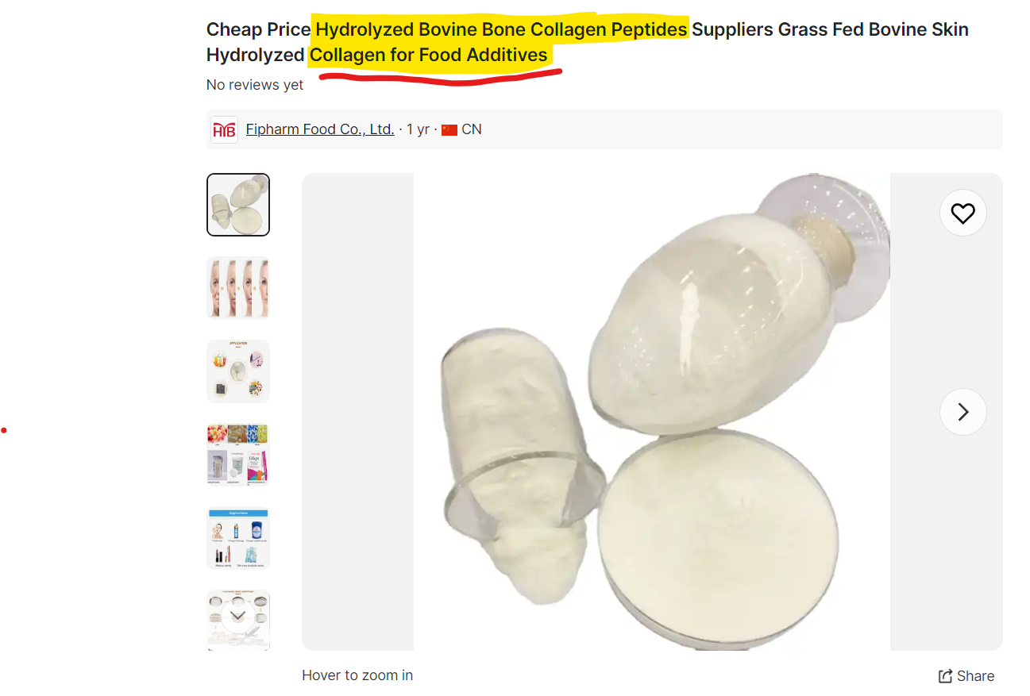Expand thumbnail list with down chevron
Image resolution: width=1030 pixels, height=696 pixels.
click(x=237, y=616)
